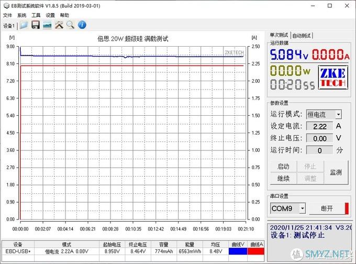
Task: Open the tools settings hammer icon
Action: [59, 25]
